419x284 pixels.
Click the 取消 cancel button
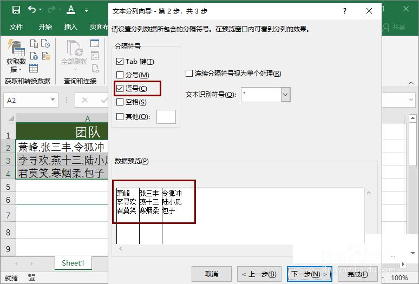pos(211,274)
